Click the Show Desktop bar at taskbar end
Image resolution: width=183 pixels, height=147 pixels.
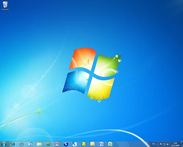(182, 144)
